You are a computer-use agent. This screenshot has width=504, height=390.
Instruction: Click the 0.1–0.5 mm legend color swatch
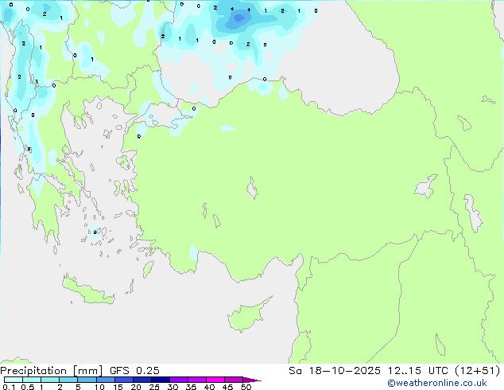click(14, 380)
